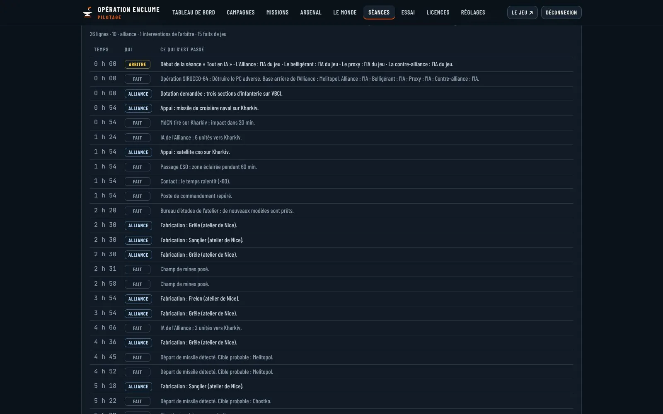Select the naval cruise missile support entry
The height and width of the screenshot is (414, 663).
click(x=209, y=108)
